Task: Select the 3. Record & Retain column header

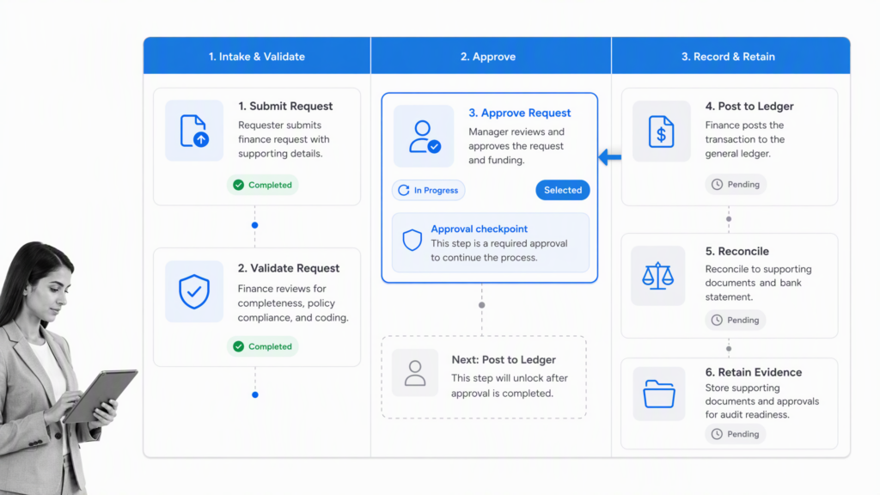Action: click(x=730, y=56)
